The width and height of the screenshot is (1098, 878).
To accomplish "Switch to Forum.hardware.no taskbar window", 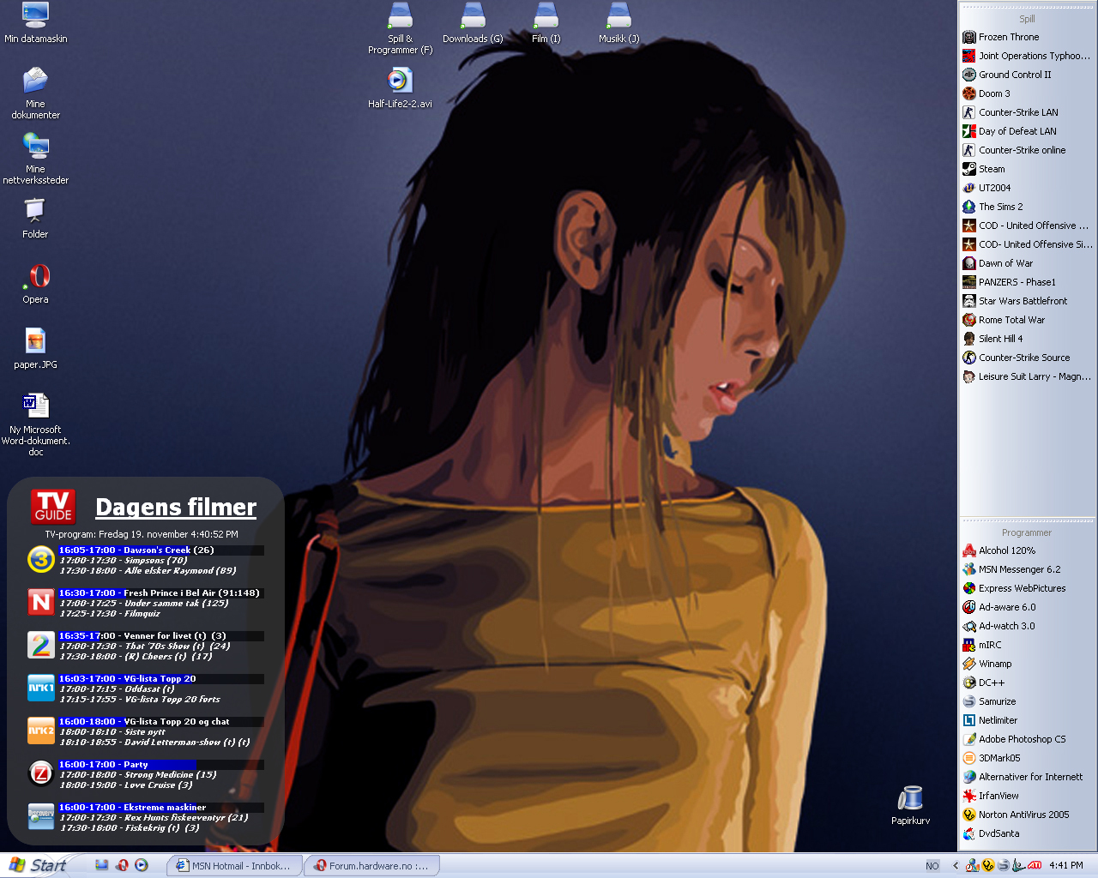I will pyautogui.click(x=371, y=866).
